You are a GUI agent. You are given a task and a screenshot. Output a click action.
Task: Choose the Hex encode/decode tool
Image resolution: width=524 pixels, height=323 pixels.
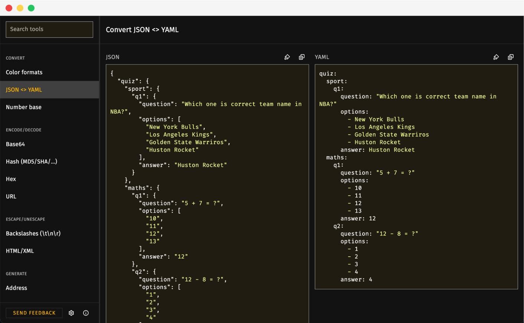(49, 179)
